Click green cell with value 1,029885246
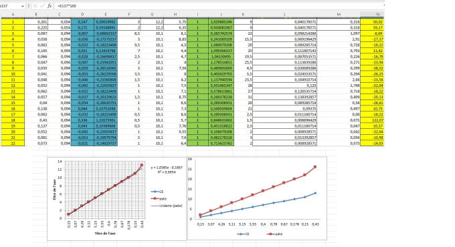This screenshot has width=455, height=247. [221, 22]
